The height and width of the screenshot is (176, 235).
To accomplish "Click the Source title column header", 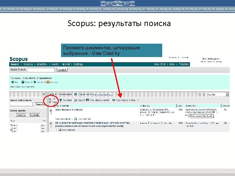I will [x=191, y=106].
